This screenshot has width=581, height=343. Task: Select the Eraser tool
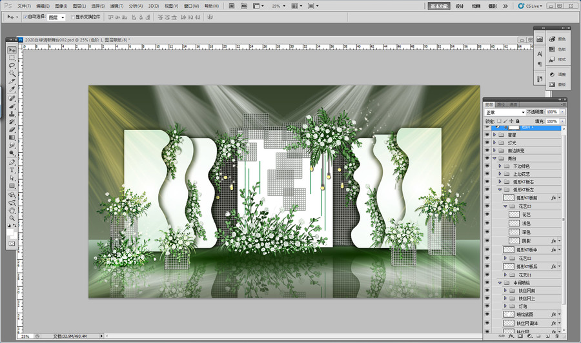tap(12, 130)
